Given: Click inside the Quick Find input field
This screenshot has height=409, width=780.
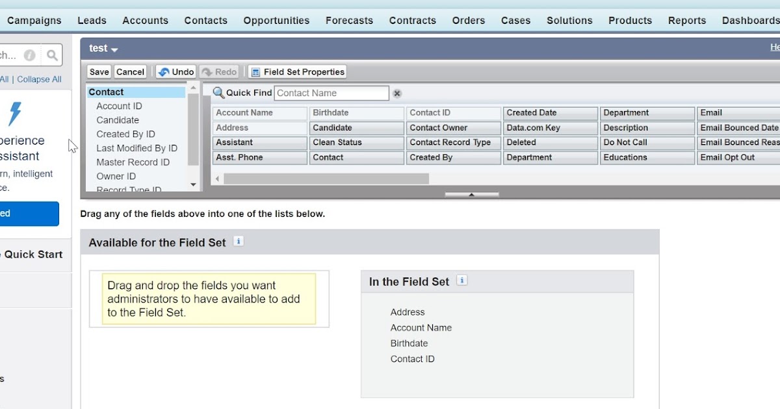Looking at the screenshot, I should [x=331, y=93].
